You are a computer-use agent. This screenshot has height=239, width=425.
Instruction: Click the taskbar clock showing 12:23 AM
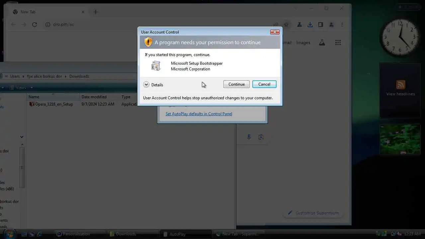[x=412, y=234]
